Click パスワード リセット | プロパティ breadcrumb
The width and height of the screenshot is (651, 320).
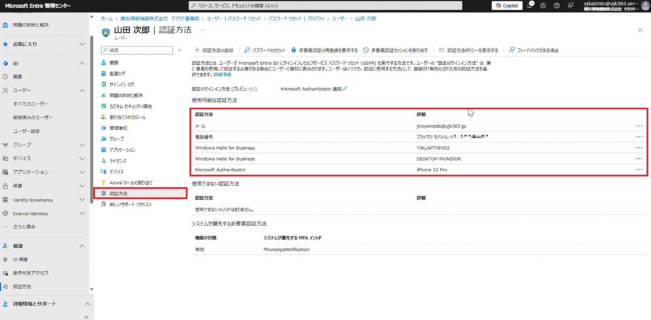[x=298, y=19]
